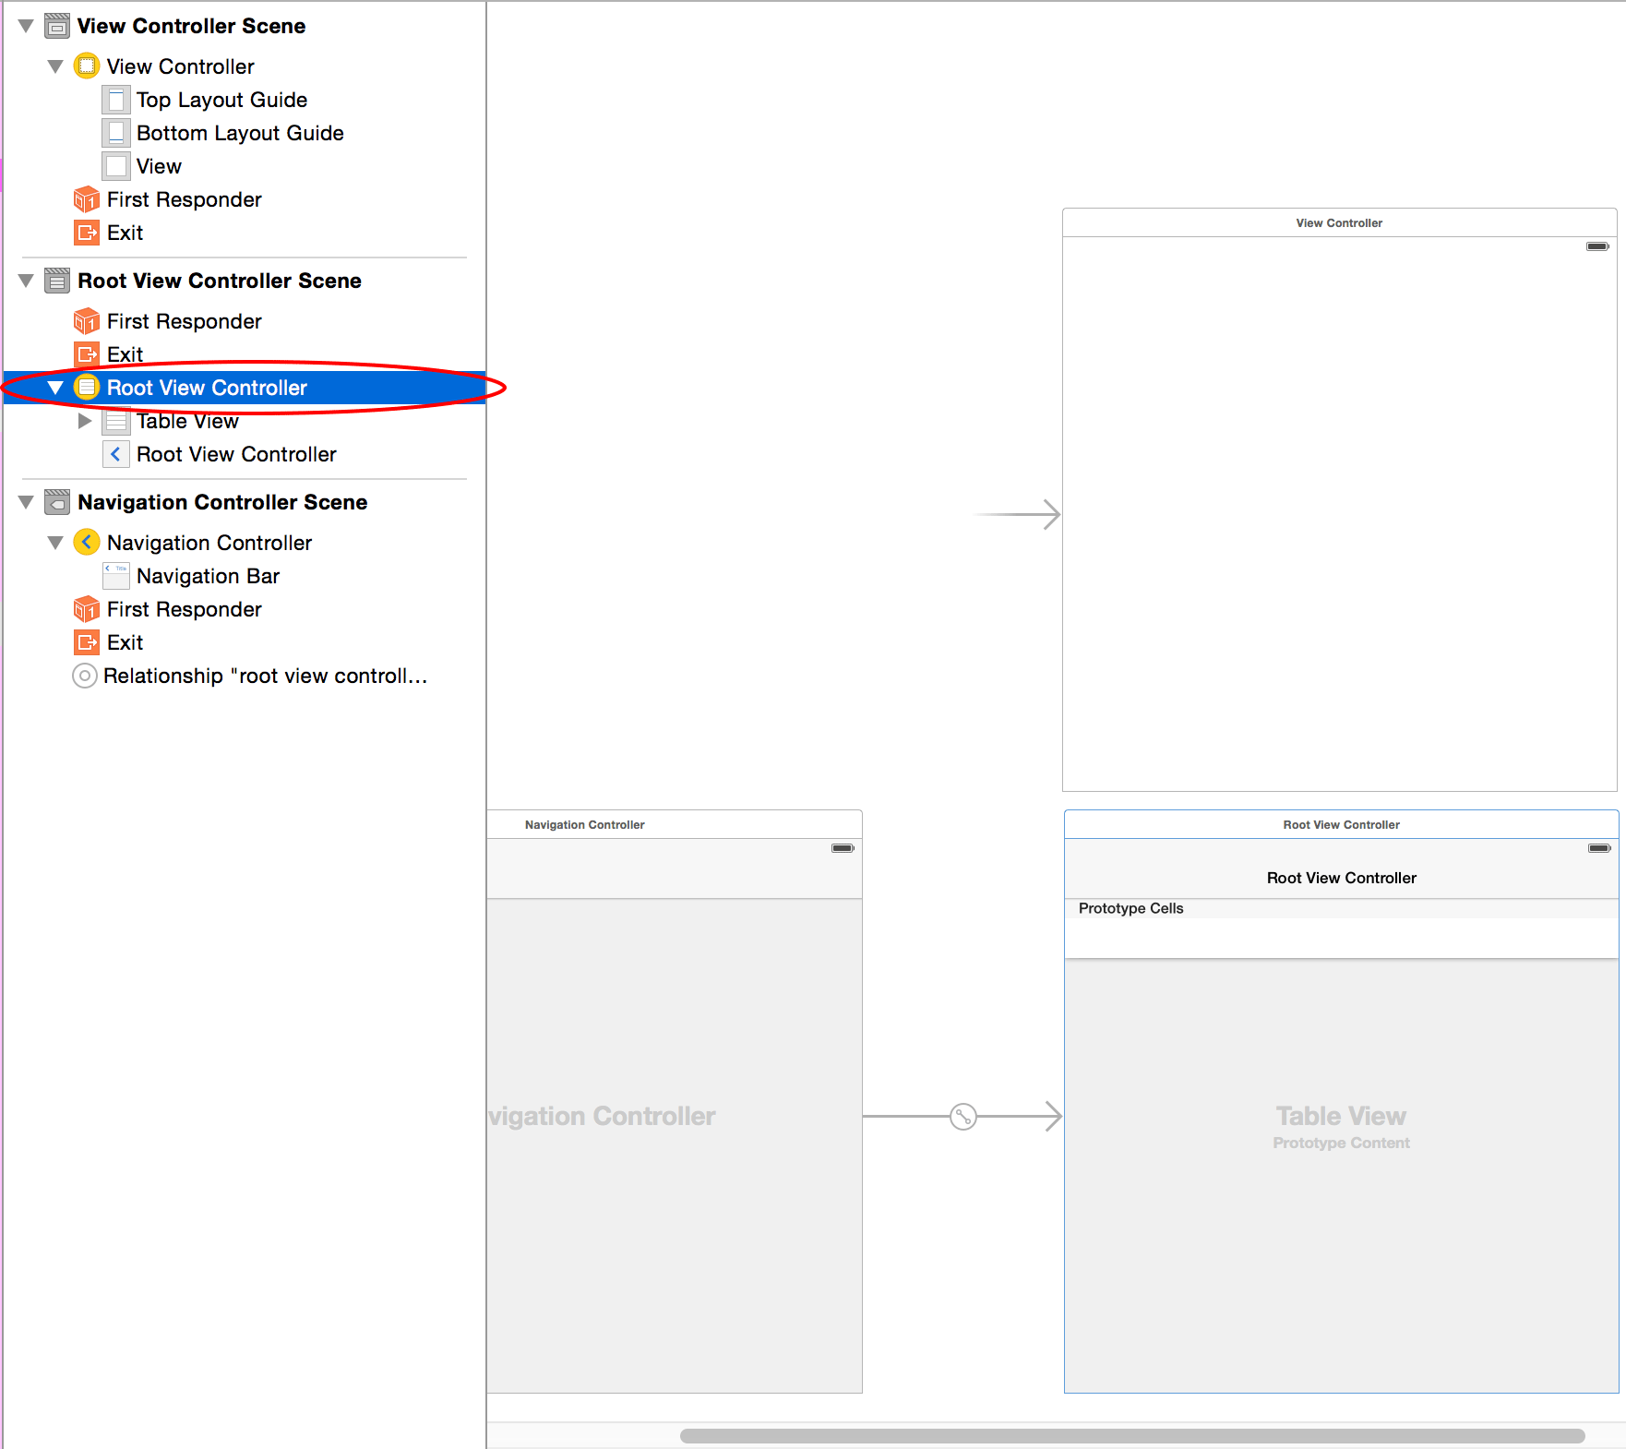Viewport: 1626px width, 1449px height.
Task: Collapse the Root View Controller Scene group
Action: point(26,281)
